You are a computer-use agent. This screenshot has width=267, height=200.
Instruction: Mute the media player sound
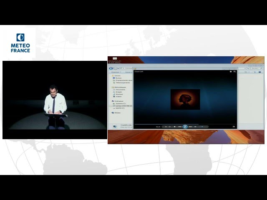click(196, 126)
